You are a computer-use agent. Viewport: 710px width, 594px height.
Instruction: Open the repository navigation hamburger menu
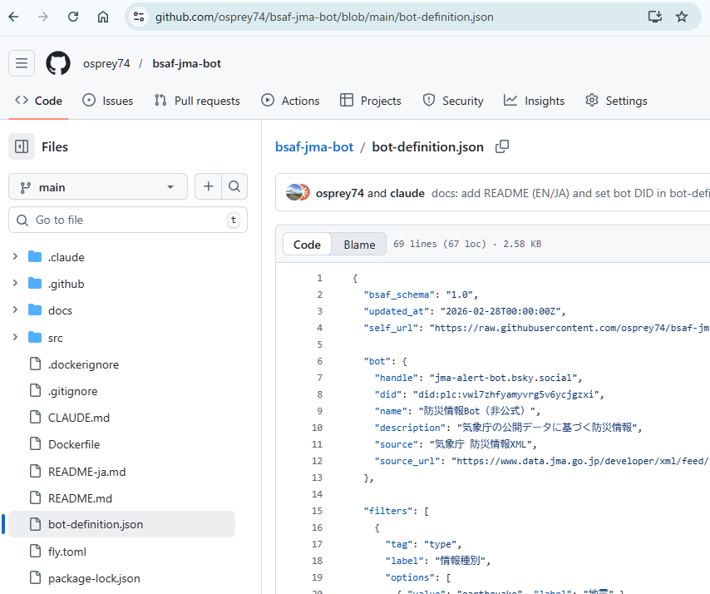[x=21, y=63]
